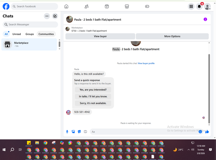This screenshot has height=160, width=216.
Task: Pick a GIF from the GIF icon
Action: 86,131
